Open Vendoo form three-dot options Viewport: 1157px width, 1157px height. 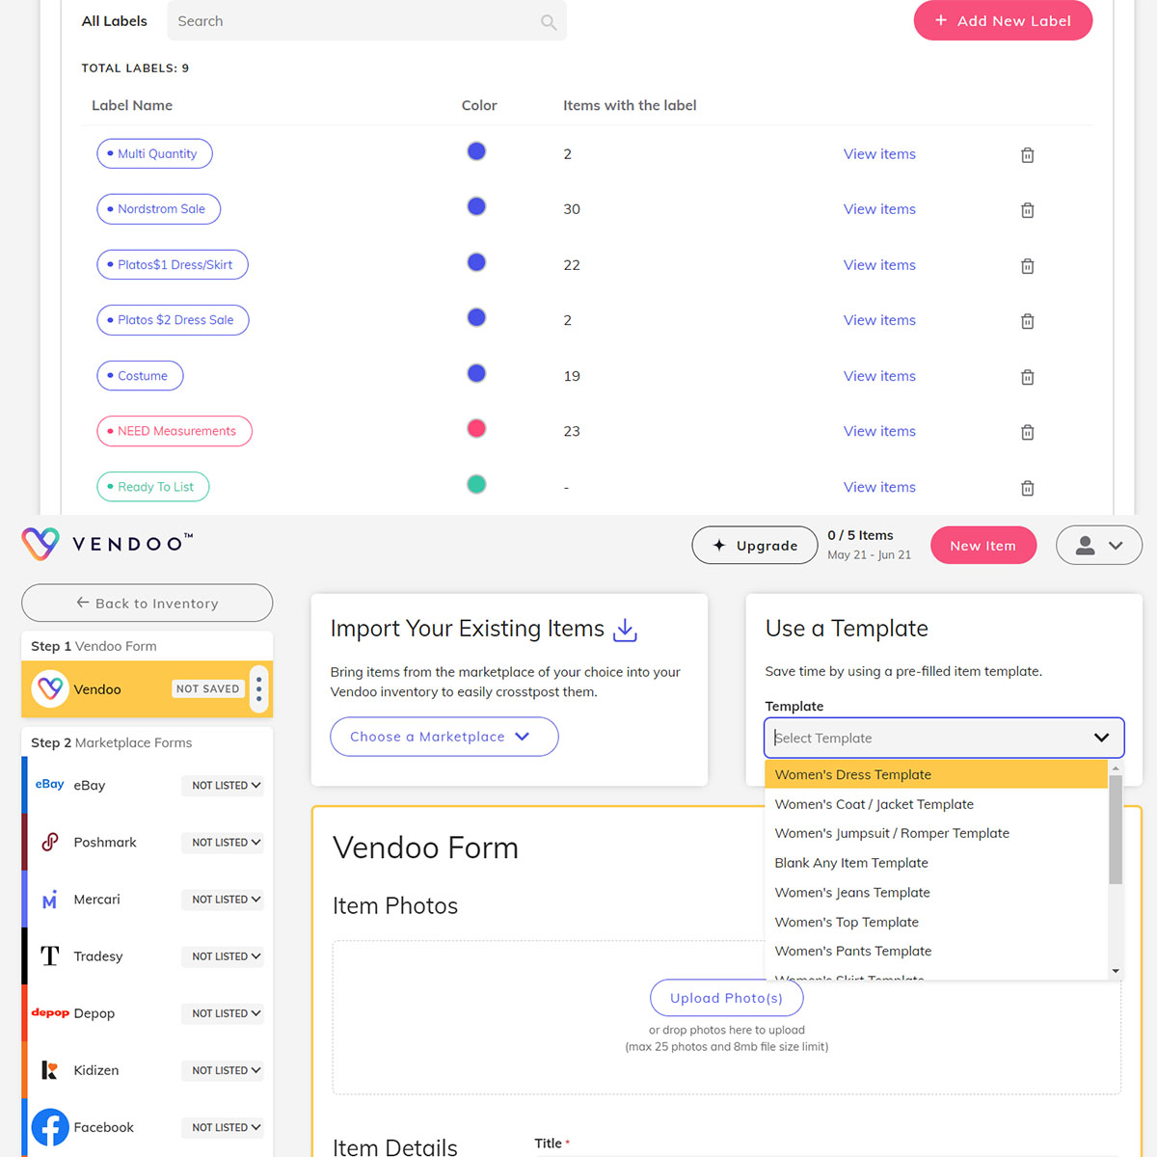tap(258, 688)
